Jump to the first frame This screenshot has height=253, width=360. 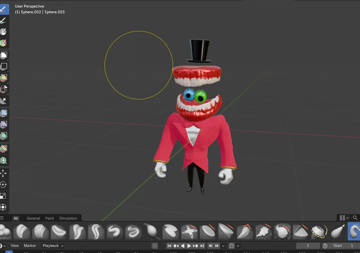click(169, 246)
